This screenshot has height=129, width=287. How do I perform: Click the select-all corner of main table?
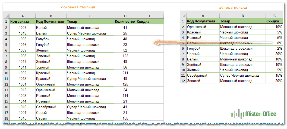click(x=6, y=16)
